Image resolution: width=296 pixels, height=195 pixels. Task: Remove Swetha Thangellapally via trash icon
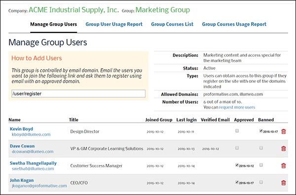pyautogui.click(x=283, y=166)
